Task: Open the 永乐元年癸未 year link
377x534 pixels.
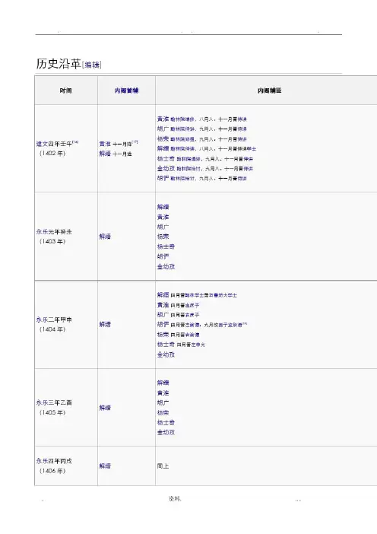Action: point(54,232)
